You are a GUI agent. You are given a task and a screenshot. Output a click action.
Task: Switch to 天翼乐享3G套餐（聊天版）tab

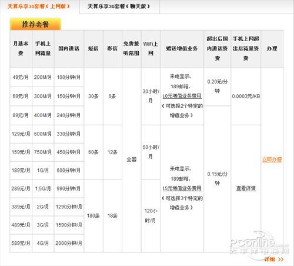(x=119, y=6)
